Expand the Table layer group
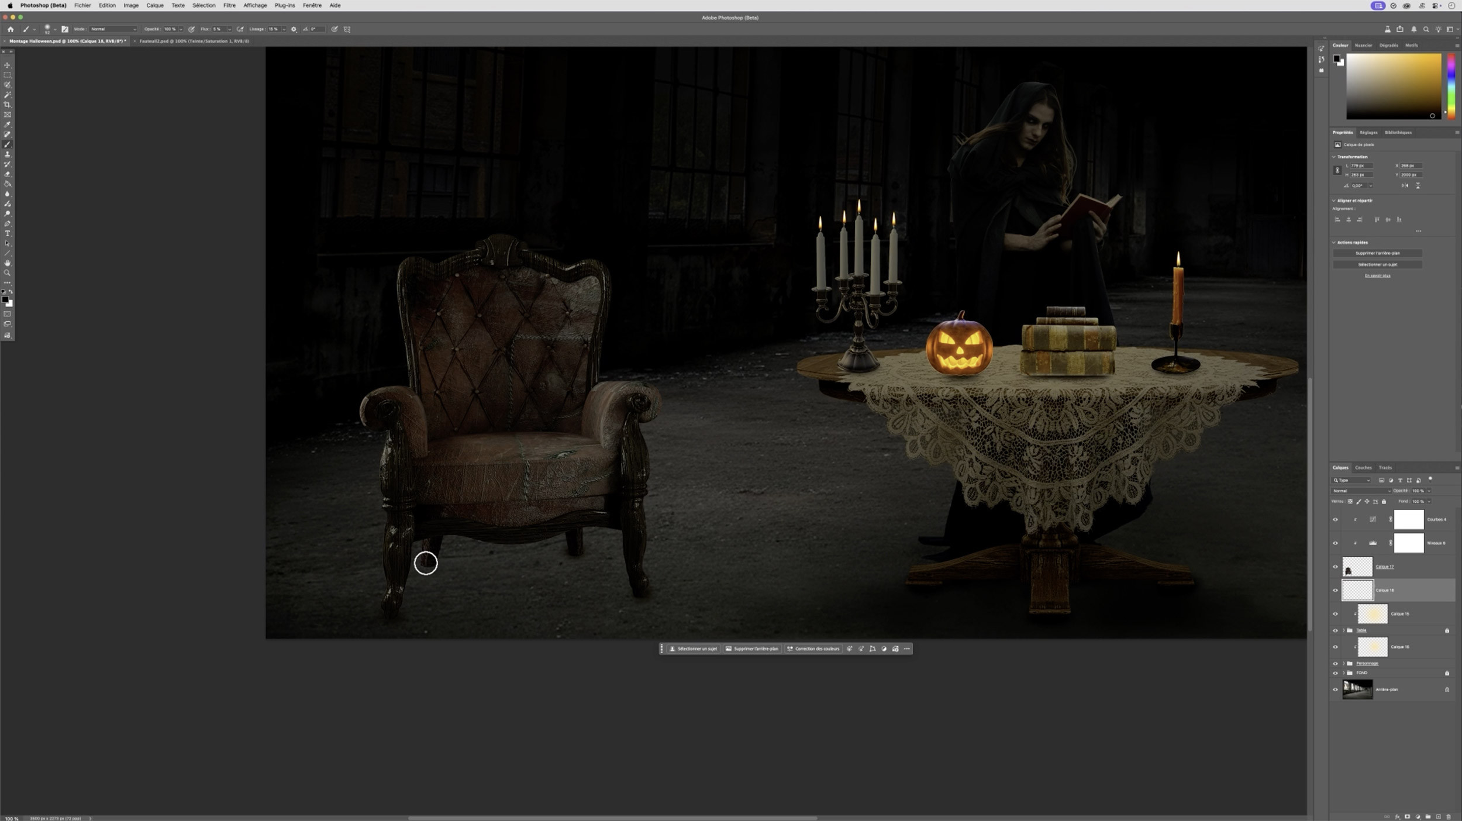This screenshot has height=821, width=1462. point(1344,630)
